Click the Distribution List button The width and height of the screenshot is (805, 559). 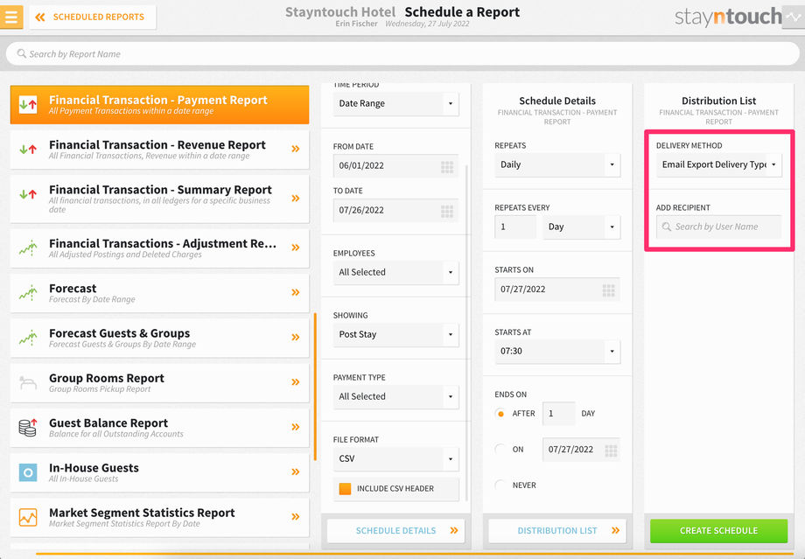[x=557, y=531]
